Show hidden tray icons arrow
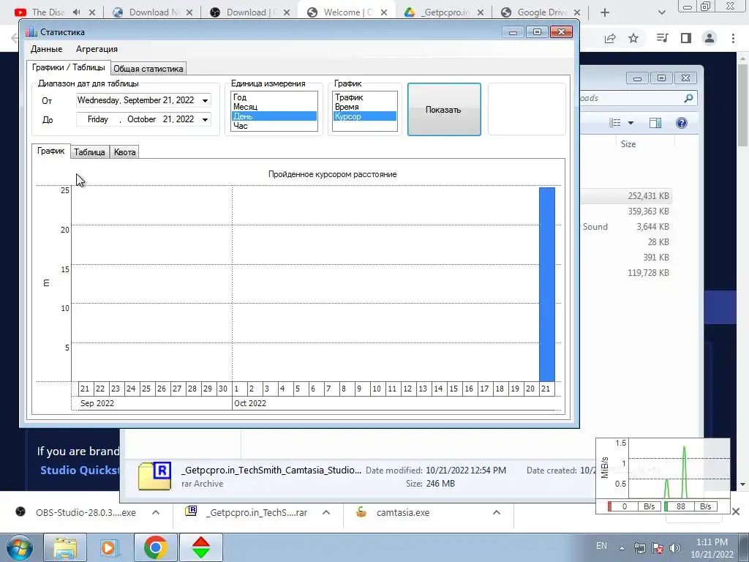 click(622, 548)
